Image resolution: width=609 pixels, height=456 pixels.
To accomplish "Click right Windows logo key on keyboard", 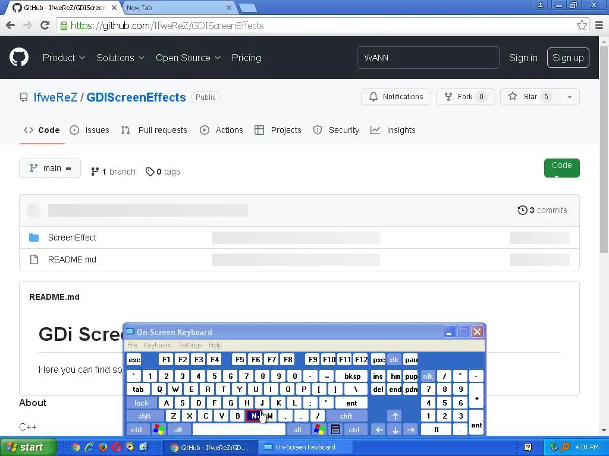I will [319, 430].
